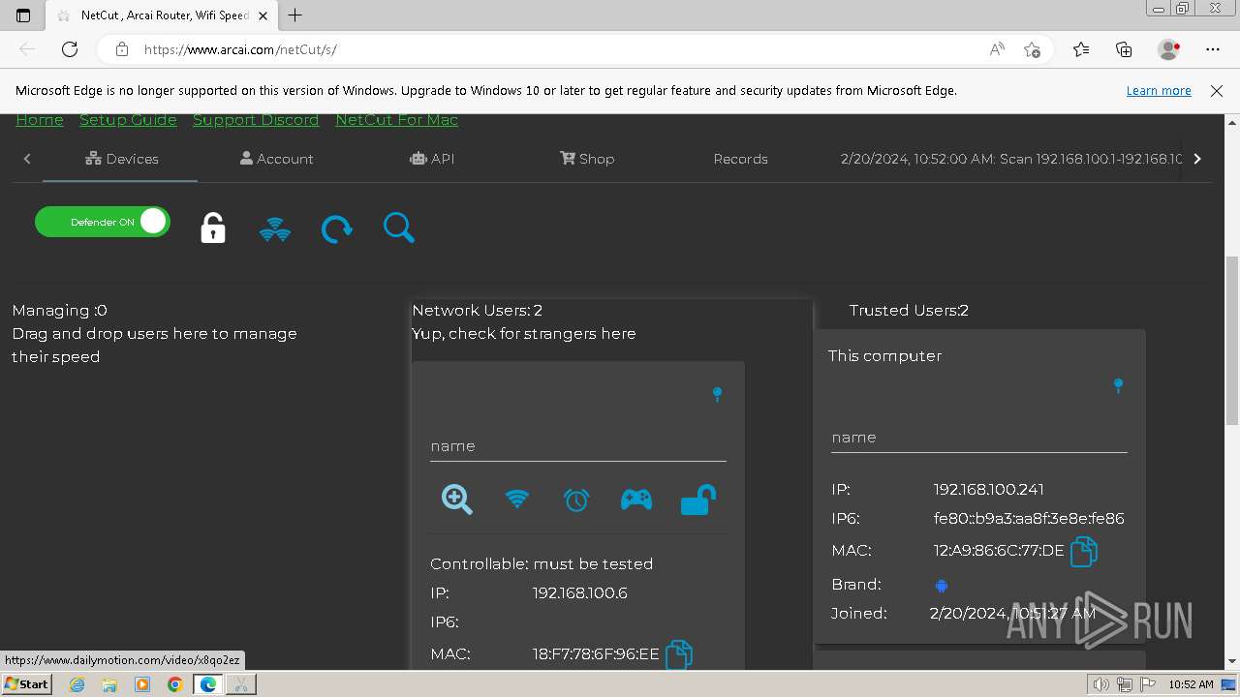
Task: Open the Support Discord link
Action: [x=256, y=120]
